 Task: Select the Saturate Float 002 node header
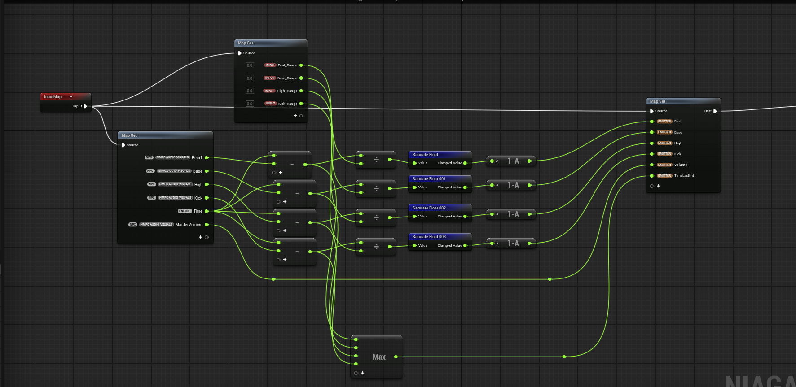coord(440,208)
